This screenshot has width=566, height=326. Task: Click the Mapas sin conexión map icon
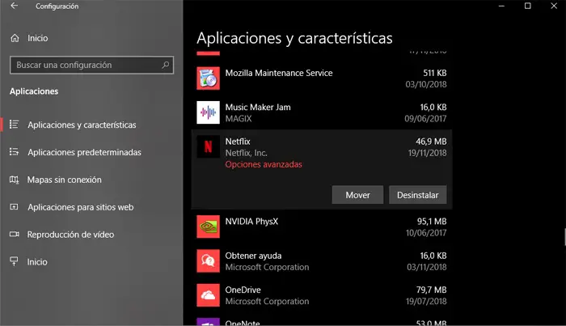point(14,180)
